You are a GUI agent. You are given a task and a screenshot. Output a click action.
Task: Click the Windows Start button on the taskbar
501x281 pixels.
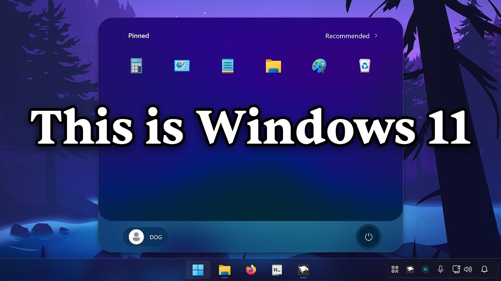pyautogui.click(x=198, y=270)
